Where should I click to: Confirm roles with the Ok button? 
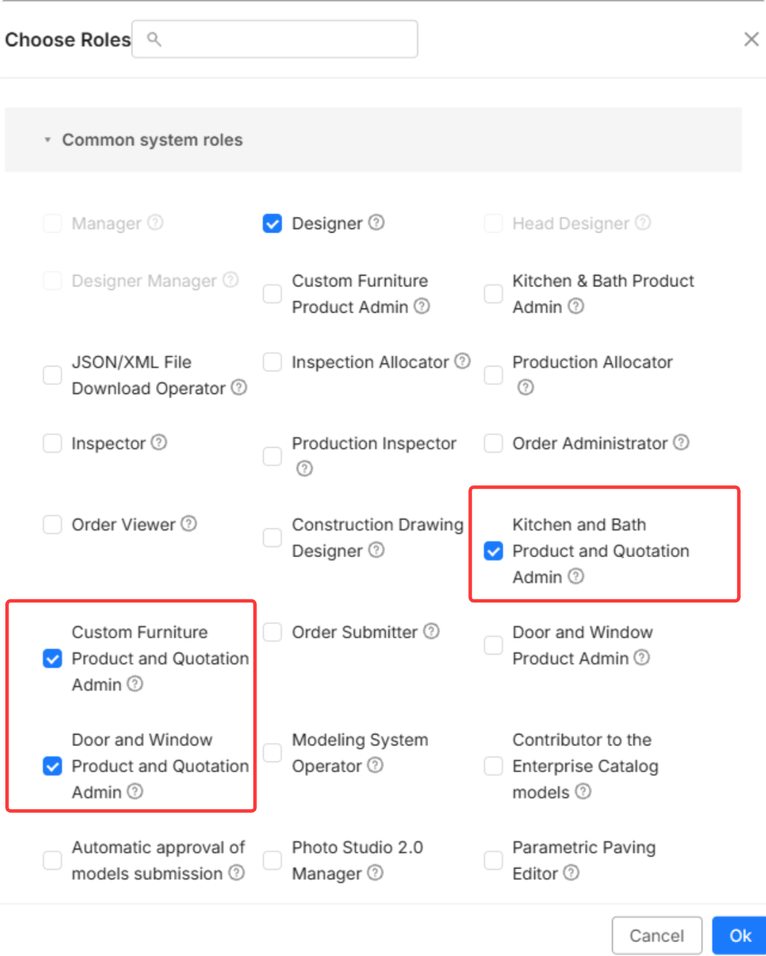point(740,935)
